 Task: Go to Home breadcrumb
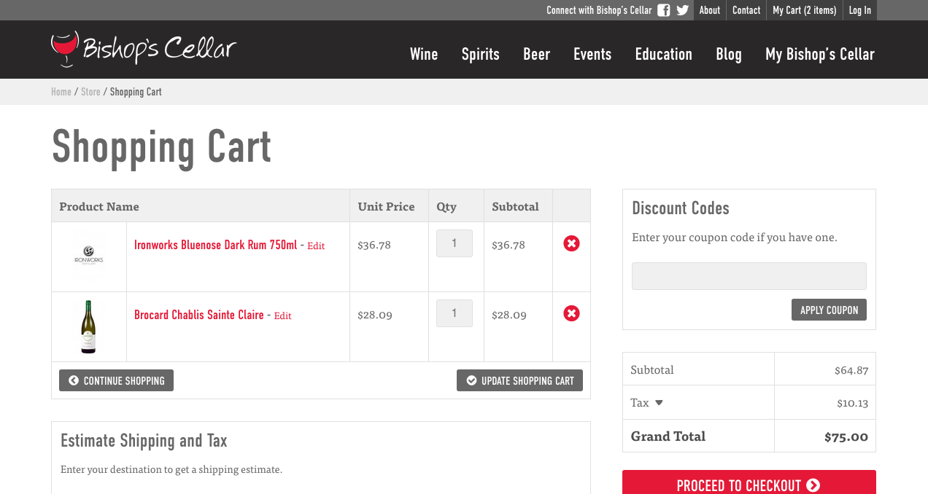click(x=61, y=92)
